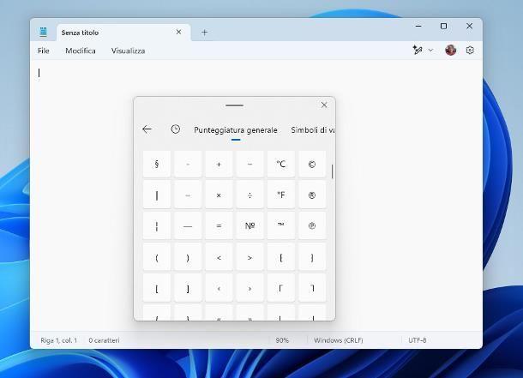This screenshot has height=378, width=523.
Task: Add a new Notepad tab
Action: click(x=204, y=33)
